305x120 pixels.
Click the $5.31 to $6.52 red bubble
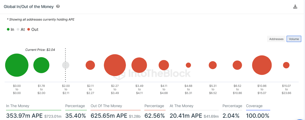tap(213, 65)
